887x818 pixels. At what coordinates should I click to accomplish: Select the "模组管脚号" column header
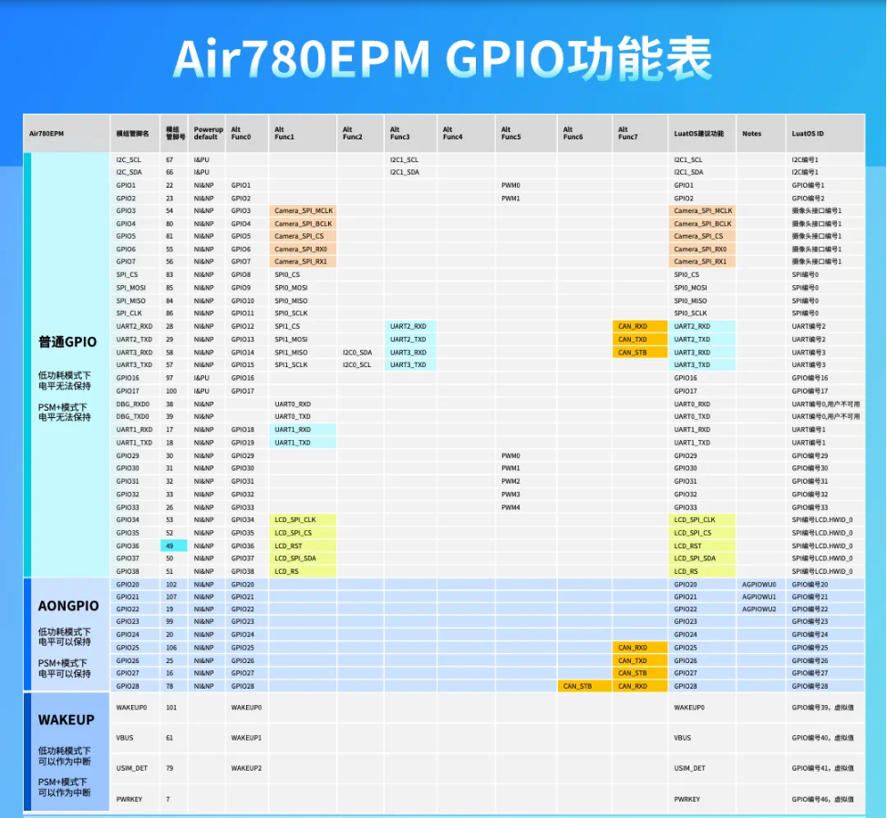click(175, 133)
